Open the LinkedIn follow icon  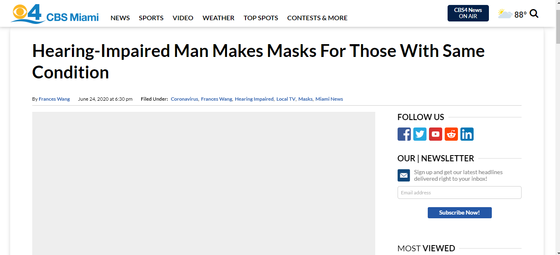(467, 134)
